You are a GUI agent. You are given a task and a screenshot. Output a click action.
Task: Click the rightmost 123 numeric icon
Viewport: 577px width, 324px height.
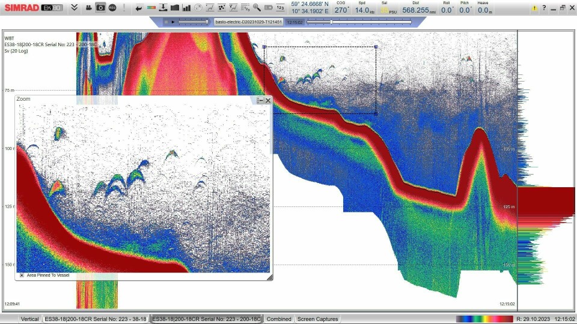click(281, 8)
